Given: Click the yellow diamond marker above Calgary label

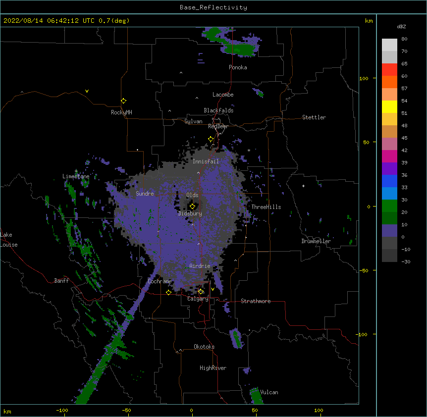Looking at the screenshot, I should [201, 292].
